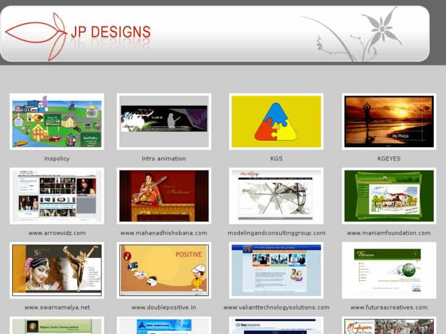Viewport: 446px width, 334px height.
Task: Follow the www.futuraacreatives.com link
Action: (x=389, y=308)
